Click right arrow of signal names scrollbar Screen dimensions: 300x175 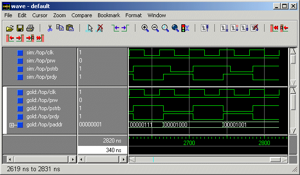point(73,159)
